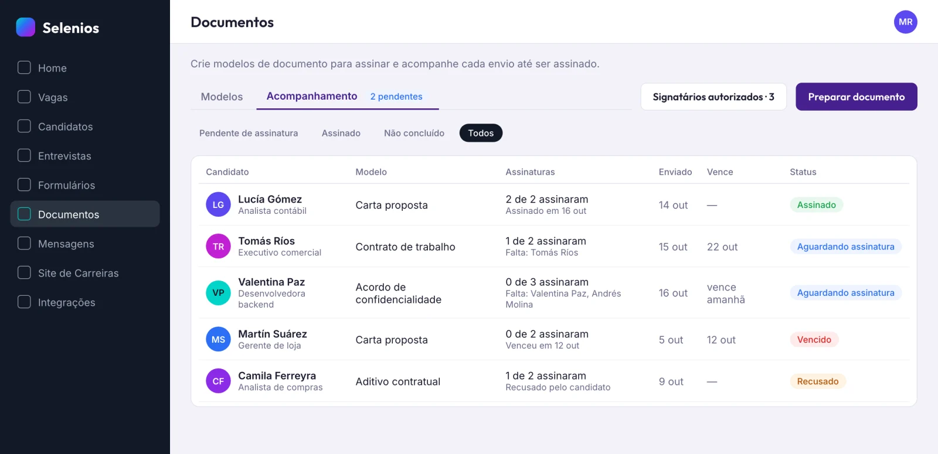Image resolution: width=938 pixels, height=454 pixels.
Task: Go to Candidatos in the sidebar
Action: pos(85,126)
